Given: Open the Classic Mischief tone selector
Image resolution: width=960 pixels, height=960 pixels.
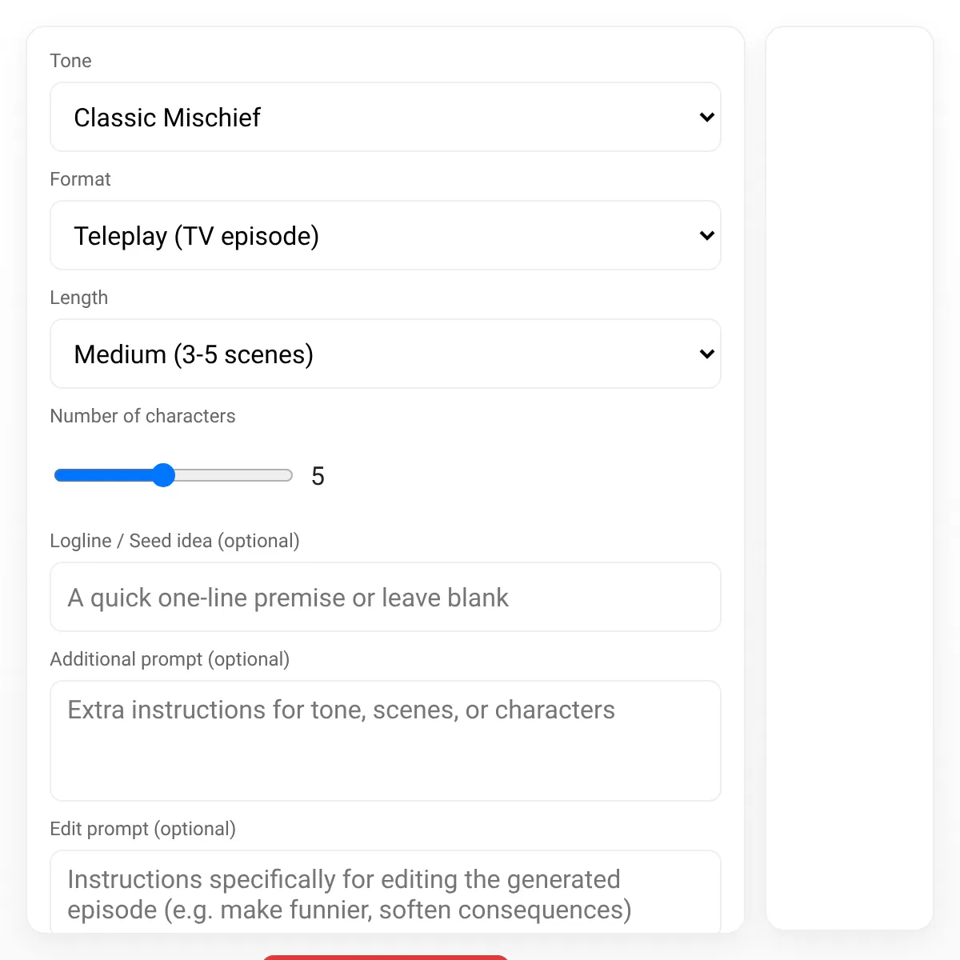Looking at the screenshot, I should click(x=386, y=117).
